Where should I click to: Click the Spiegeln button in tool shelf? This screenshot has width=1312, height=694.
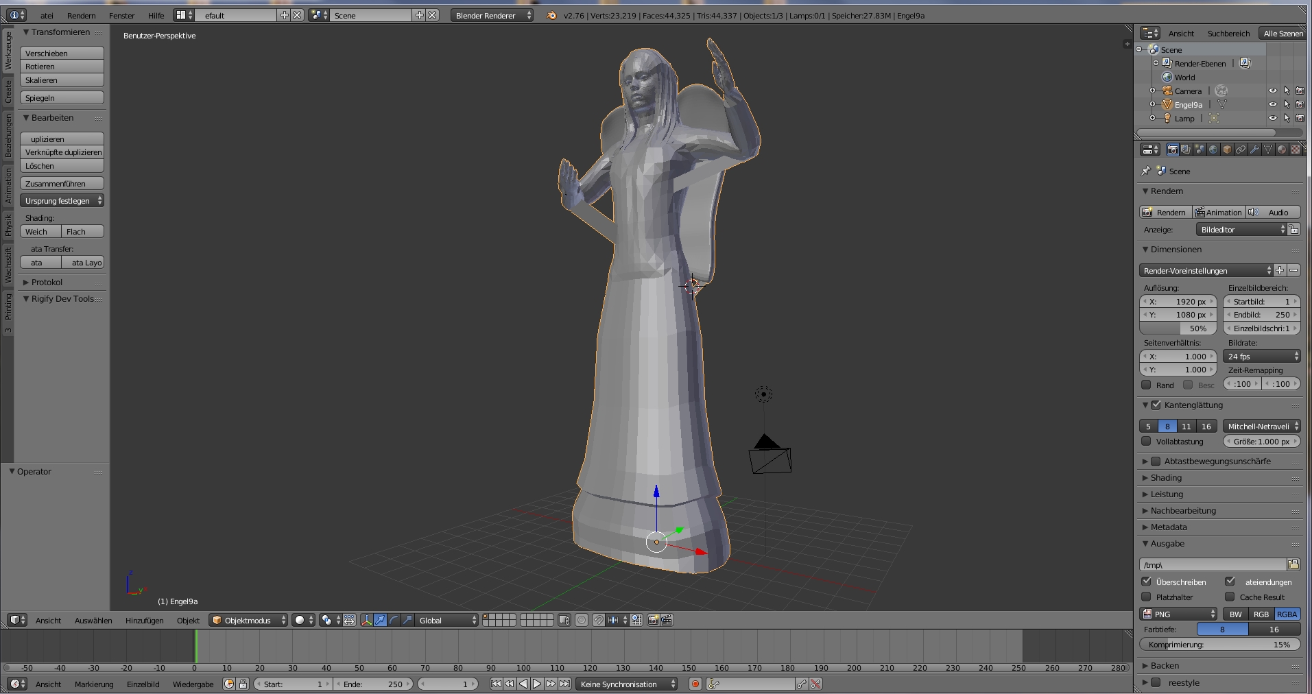tap(62, 97)
